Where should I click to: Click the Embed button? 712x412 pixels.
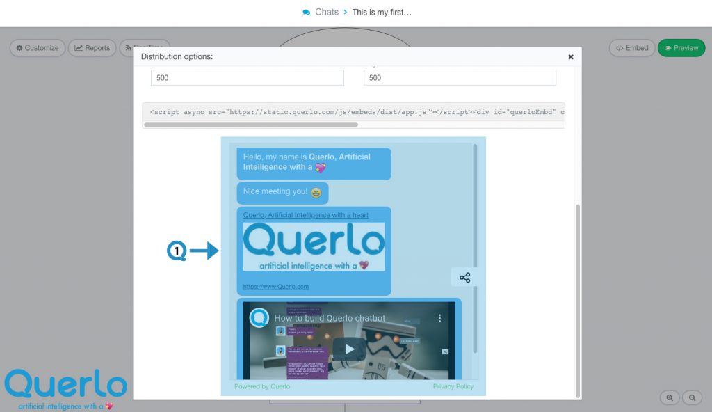(632, 48)
